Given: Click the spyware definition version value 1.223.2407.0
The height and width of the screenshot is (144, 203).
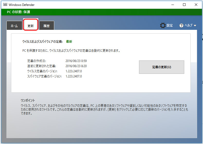Looking at the screenshot, I should coord(74,76).
